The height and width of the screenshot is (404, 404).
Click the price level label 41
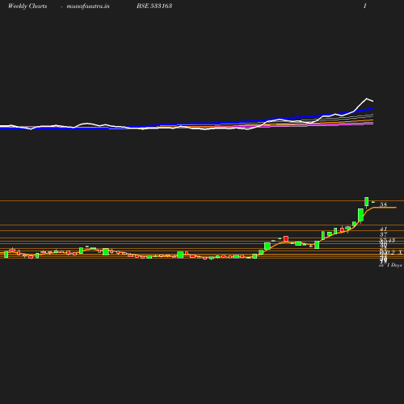pos(383,229)
